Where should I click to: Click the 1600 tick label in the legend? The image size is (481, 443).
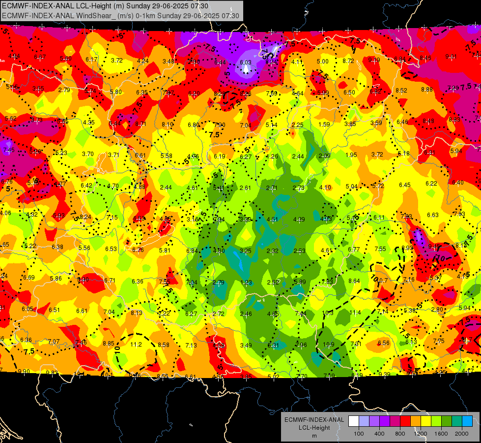pos(441,434)
